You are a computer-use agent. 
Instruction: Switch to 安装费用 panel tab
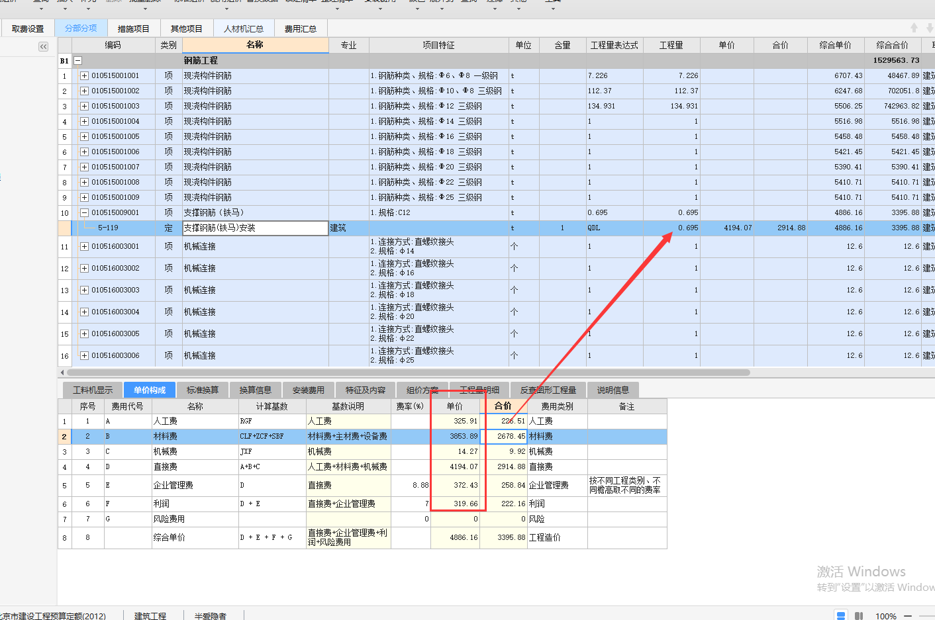click(x=309, y=390)
